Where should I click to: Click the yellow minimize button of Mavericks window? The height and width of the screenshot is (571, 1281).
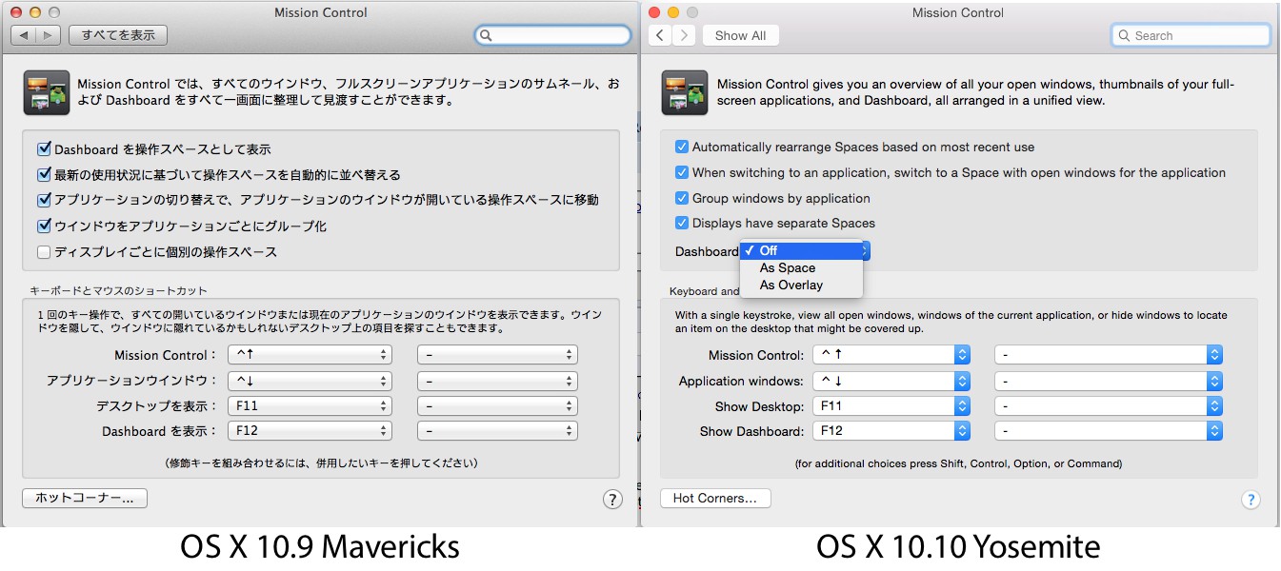coord(34,12)
